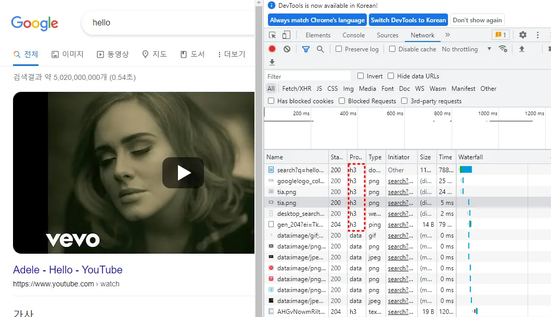Image resolution: width=551 pixels, height=317 pixels.
Task: Click Switch DevTools to Korean button
Action: tap(408, 20)
